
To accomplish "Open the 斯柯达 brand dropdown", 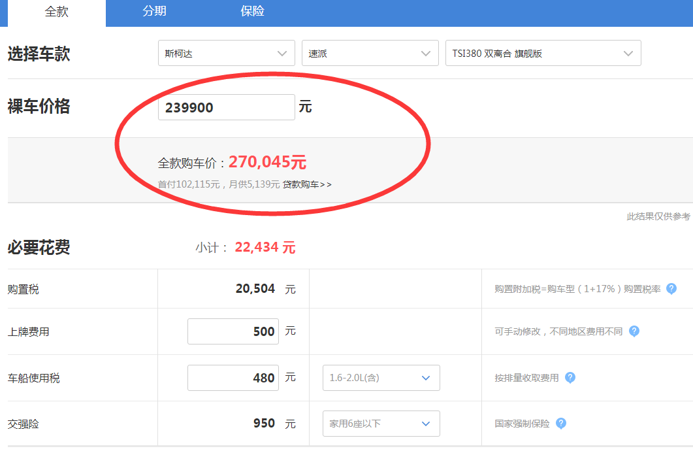I will click(226, 53).
